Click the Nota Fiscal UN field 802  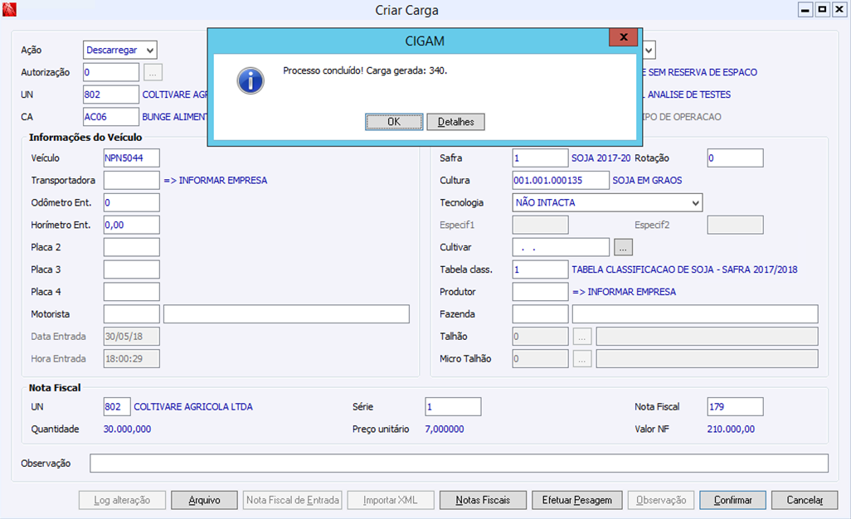point(117,407)
